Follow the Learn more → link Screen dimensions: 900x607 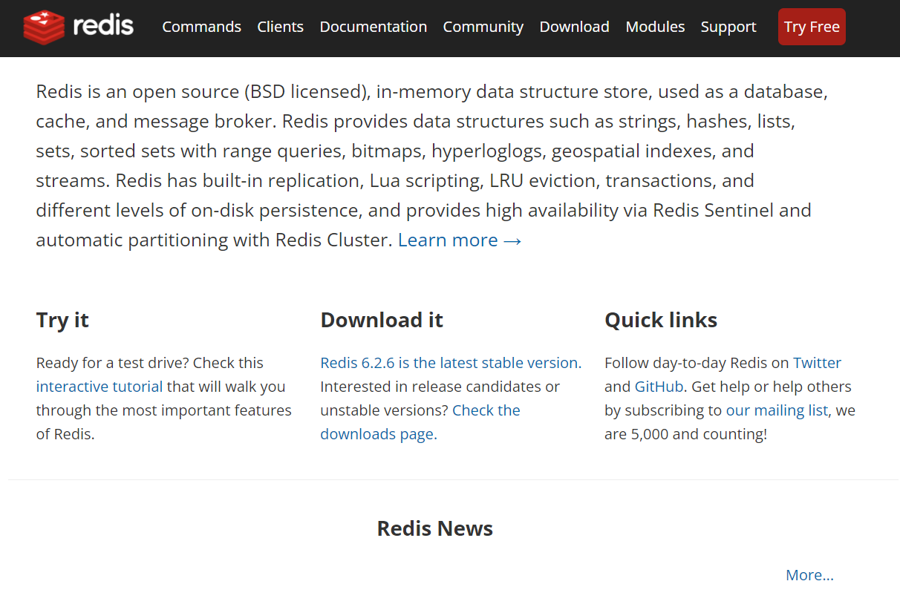(x=460, y=240)
